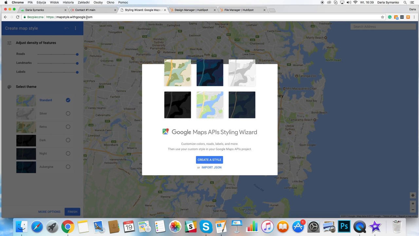The image size is (419, 236).
Task: Open the Widok menu
Action: click(x=54, y=2)
